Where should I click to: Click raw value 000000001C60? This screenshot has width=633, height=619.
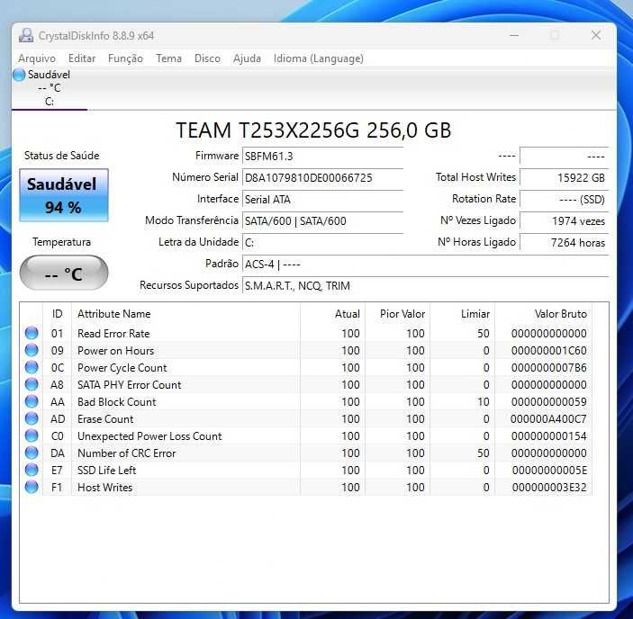tap(548, 350)
